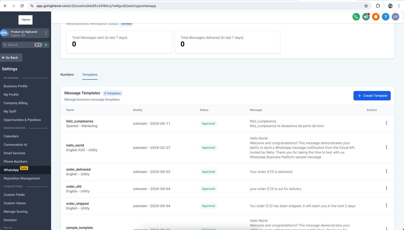Screen dimensions: 404x230
Task: Open actions menu for feliz_cumpleanos template
Action: [x=386, y=123]
